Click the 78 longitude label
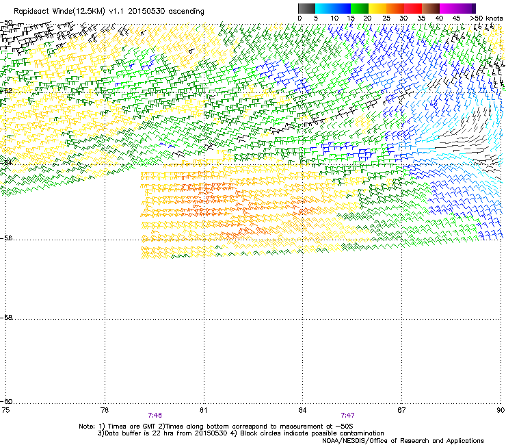Screen dimensions: 506x445 [x=104, y=410]
